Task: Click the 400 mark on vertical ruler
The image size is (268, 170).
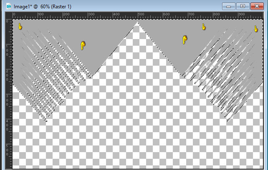Action: click(7, 125)
